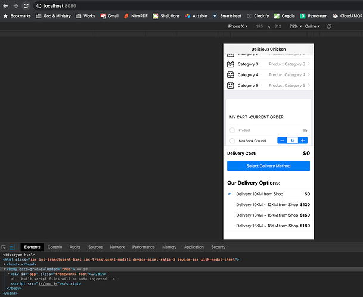The height and width of the screenshot is (297, 363).
Task: Select Delivery 13KM ~ 15KM from Shop
Action: pyautogui.click(x=269, y=215)
